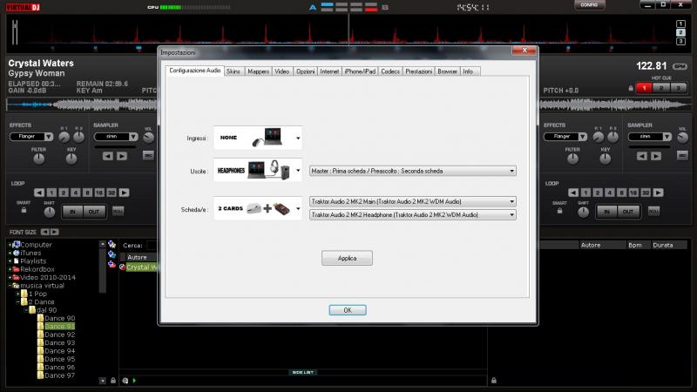Click the Durata column header
The image size is (697, 392).
[x=669, y=245]
